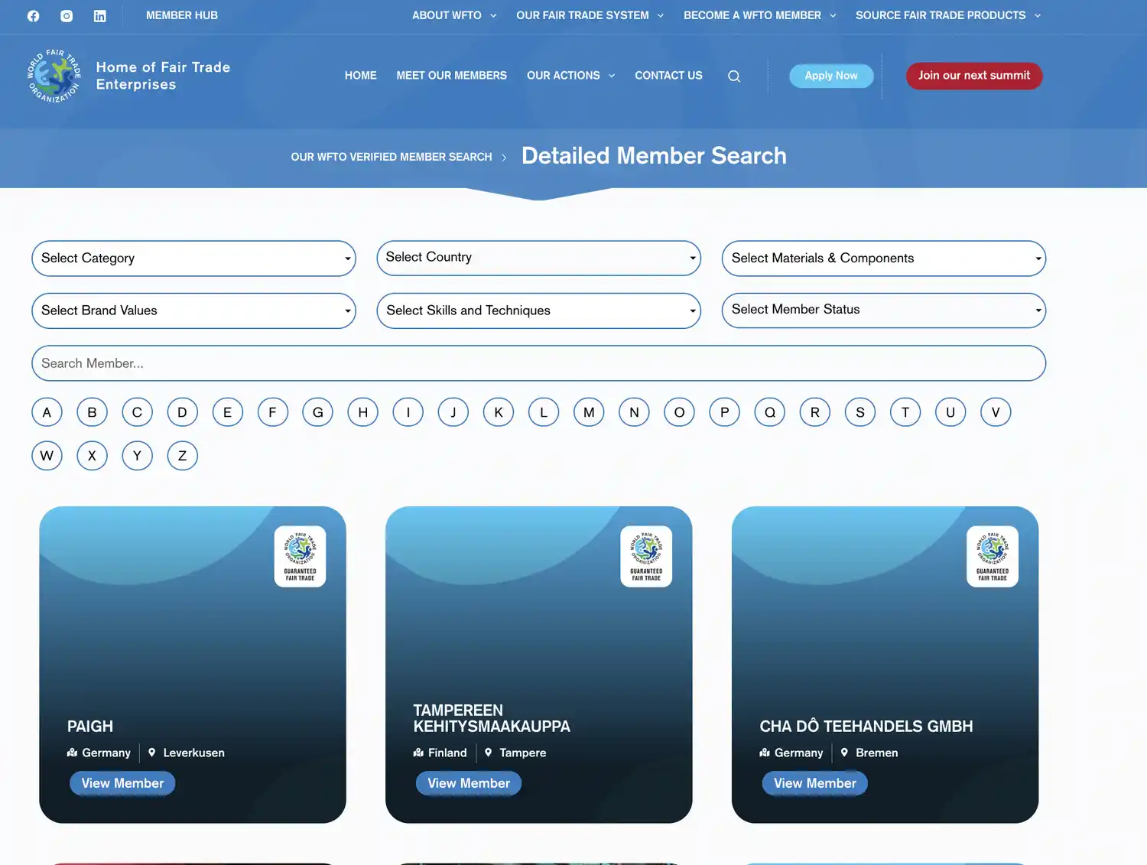Click the WFTO globe logo in header
The width and height of the screenshot is (1147, 865).
point(54,76)
